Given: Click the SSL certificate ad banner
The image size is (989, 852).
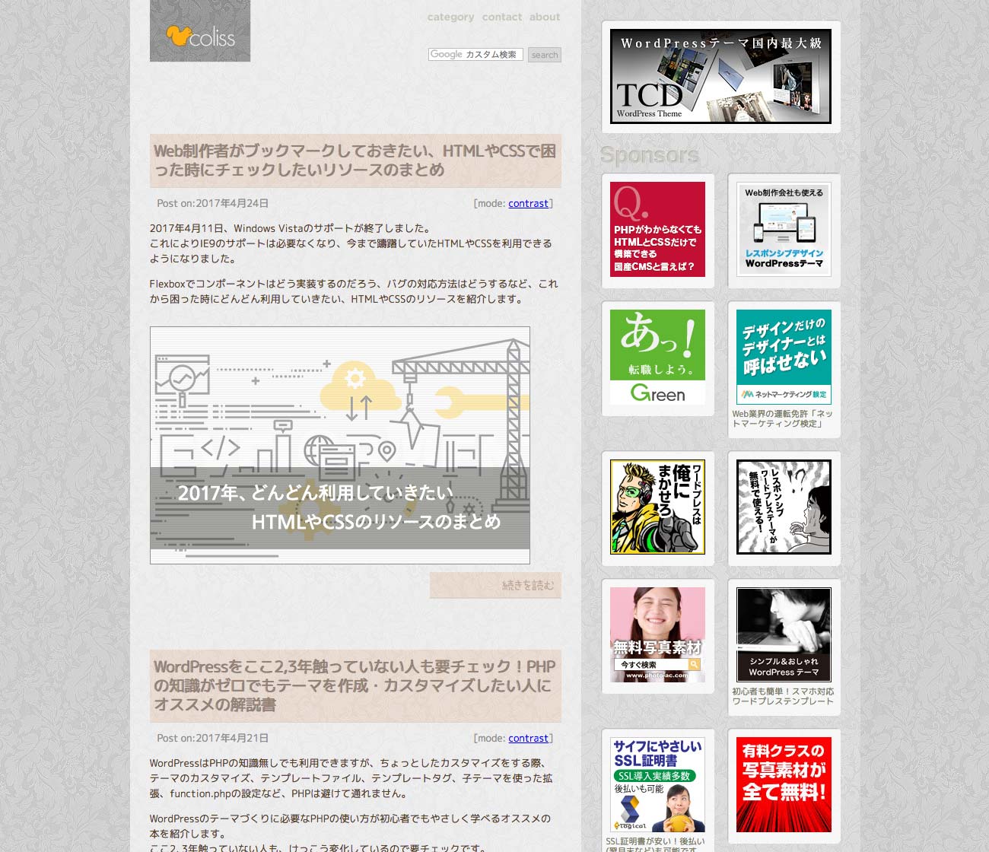Looking at the screenshot, I should tap(657, 784).
